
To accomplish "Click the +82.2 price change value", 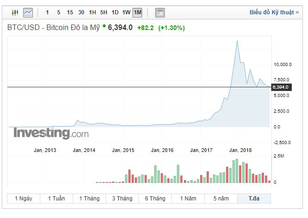I will pyautogui.click(x=145, y=28).
